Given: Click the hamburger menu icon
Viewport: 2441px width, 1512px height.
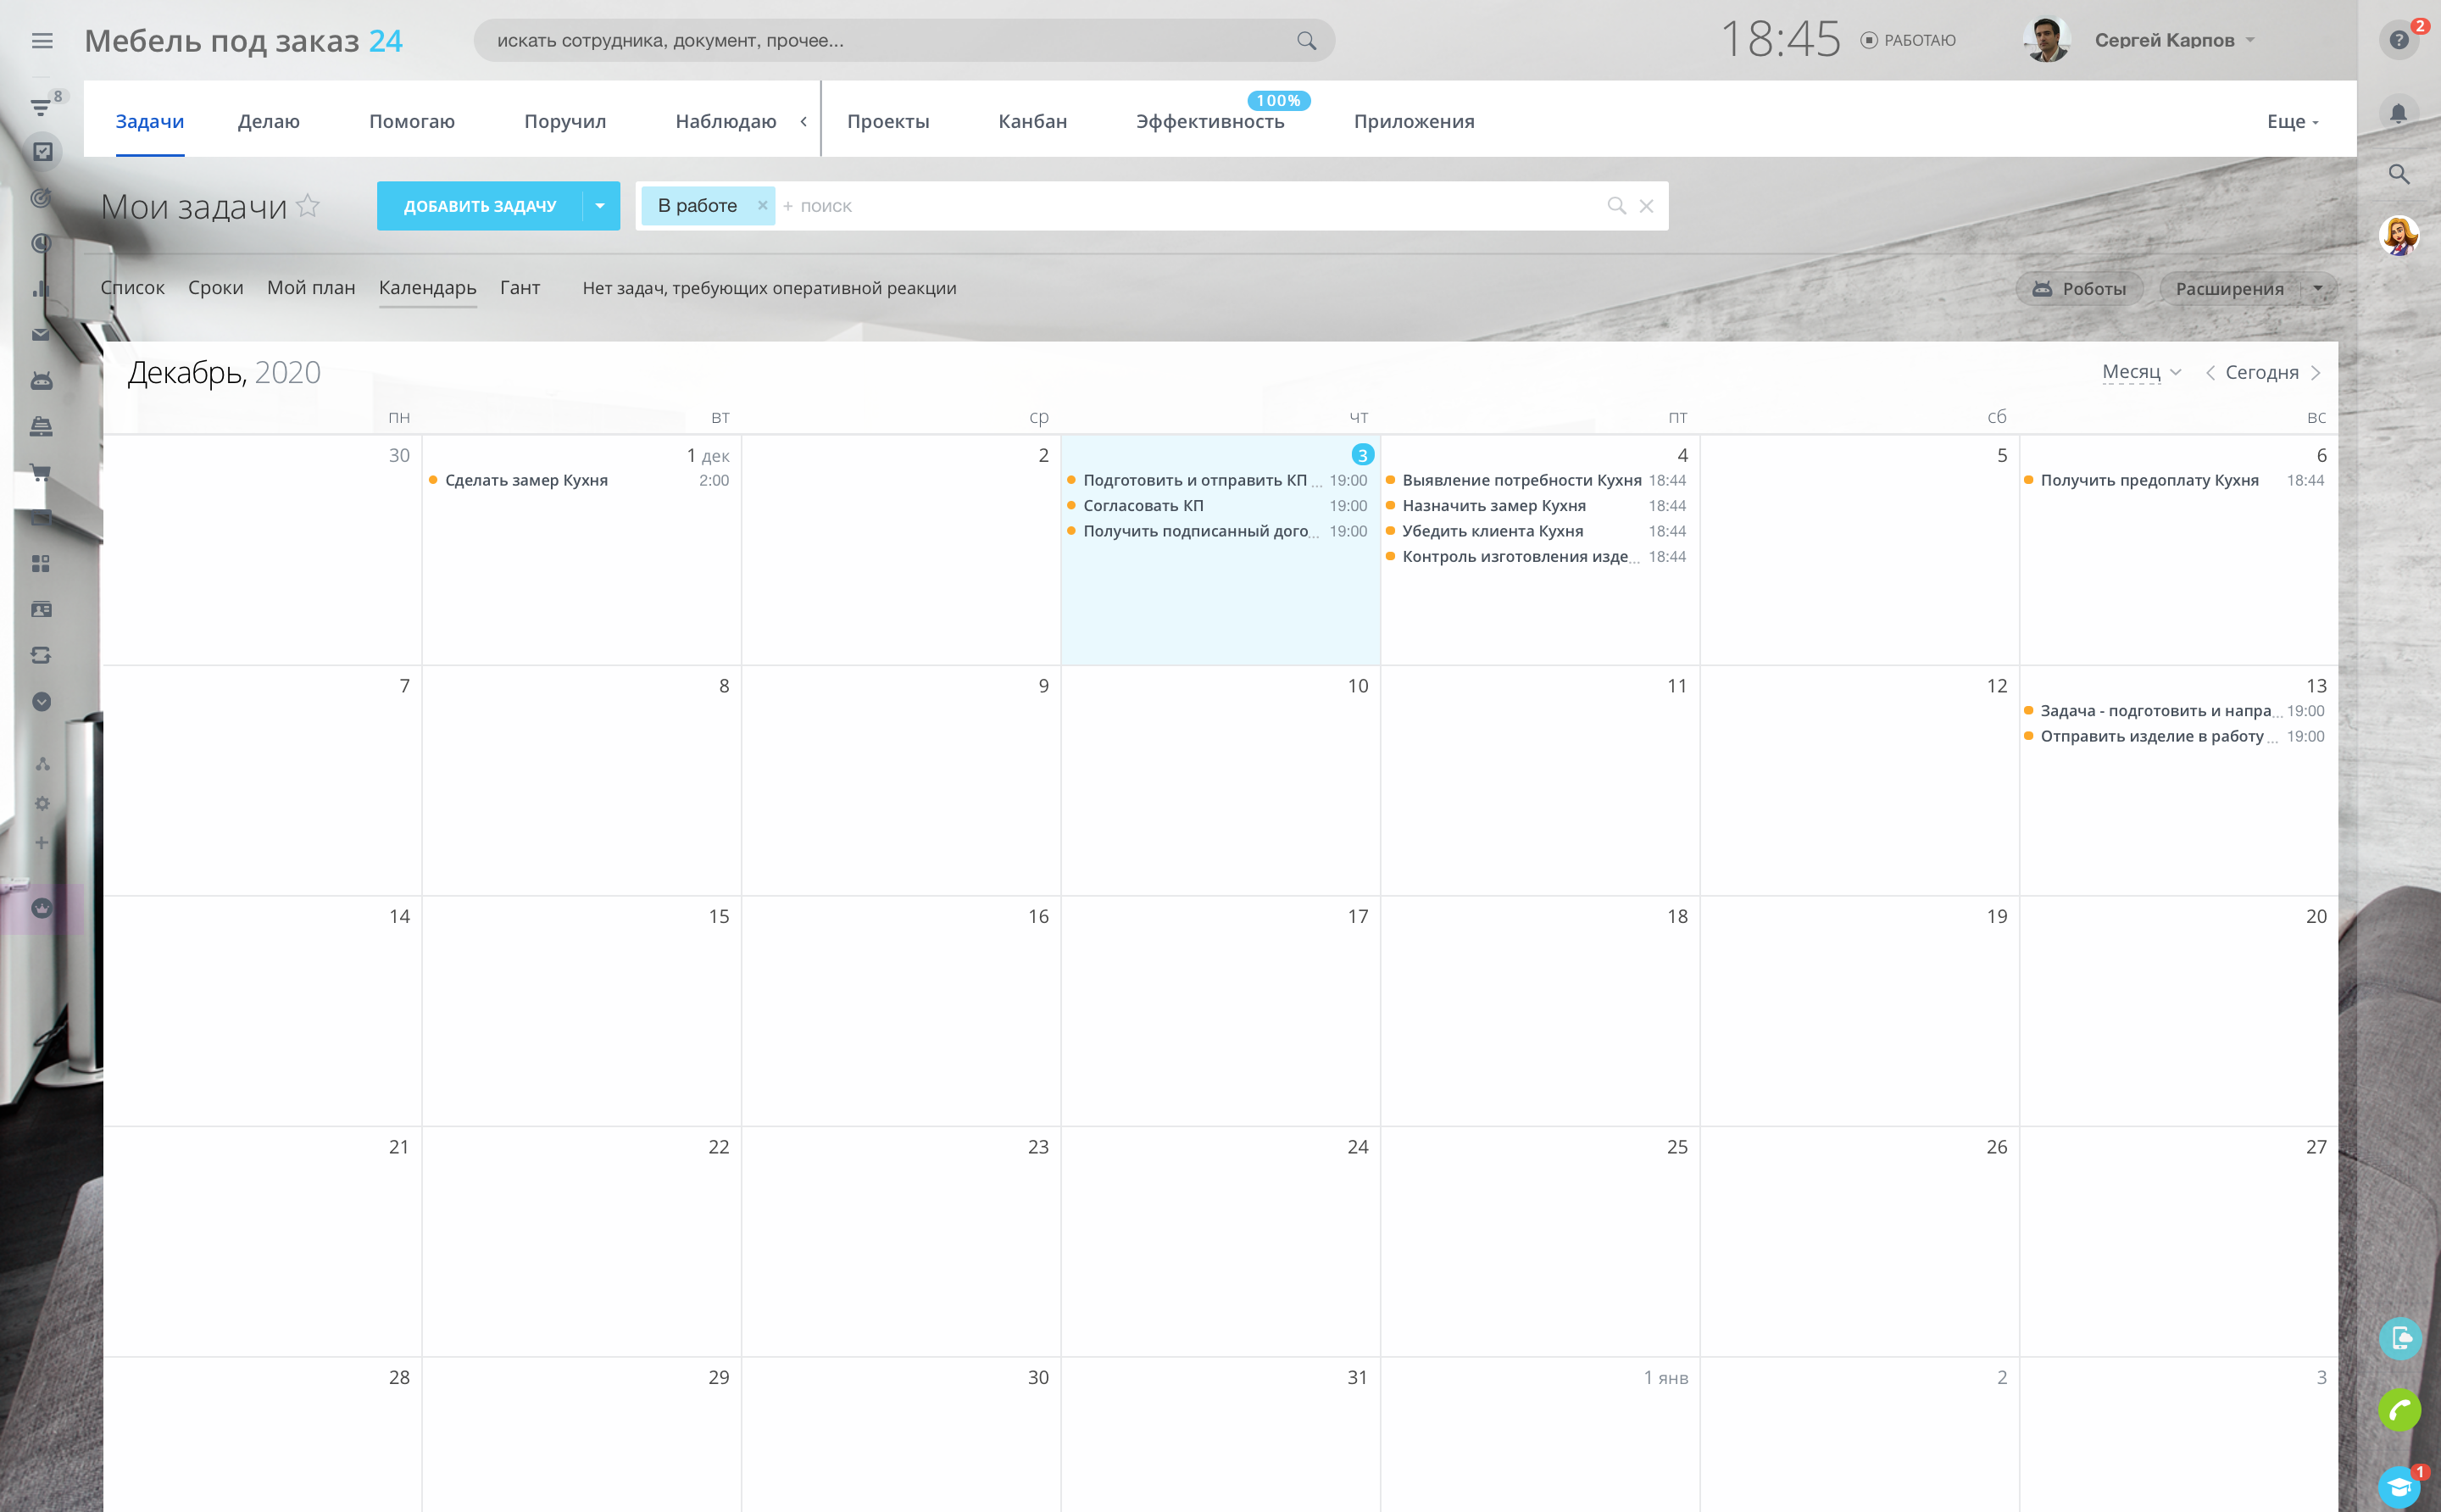Looking at the screenshot, I should (42, 41).
